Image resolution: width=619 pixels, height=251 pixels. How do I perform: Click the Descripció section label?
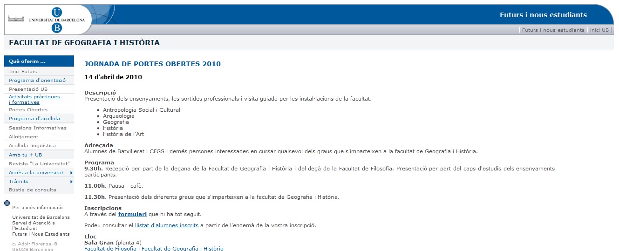point(100,93)
